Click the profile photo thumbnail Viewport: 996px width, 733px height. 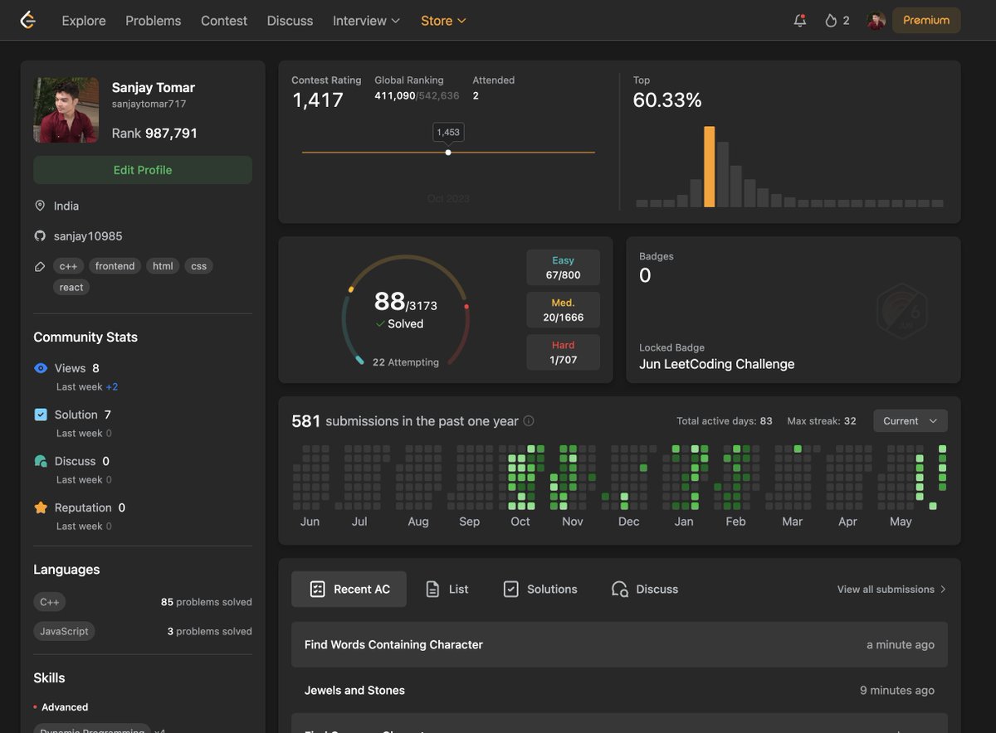click(66, 110)
